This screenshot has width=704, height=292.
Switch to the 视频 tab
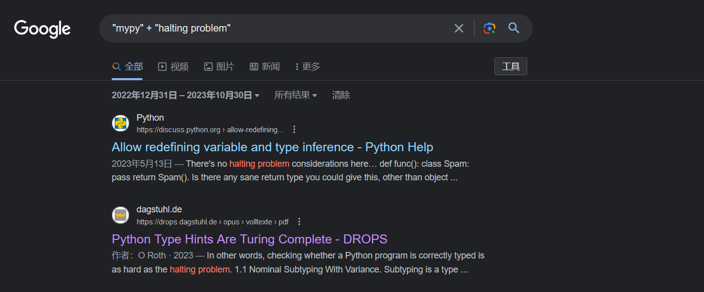(173, 67)
